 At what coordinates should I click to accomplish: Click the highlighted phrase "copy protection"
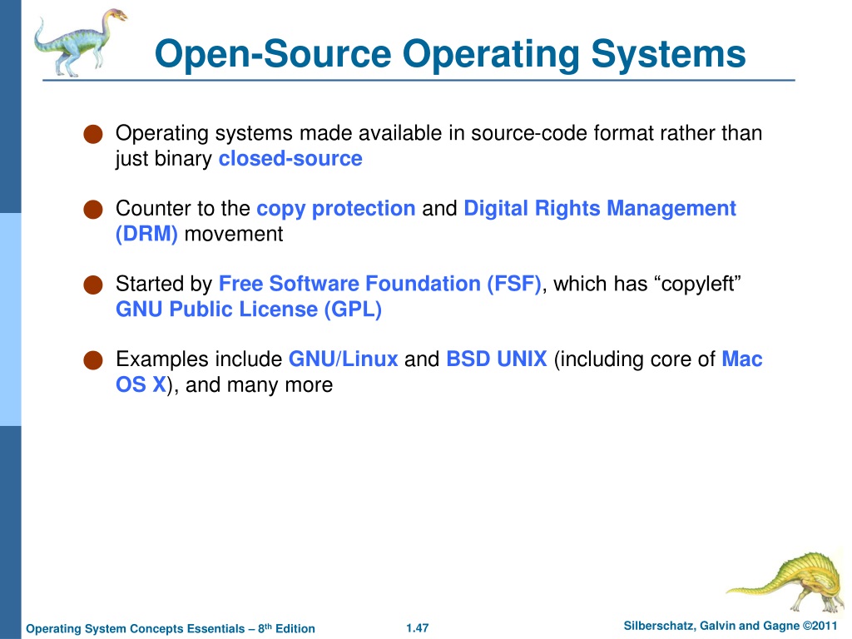tap(336, 209)
